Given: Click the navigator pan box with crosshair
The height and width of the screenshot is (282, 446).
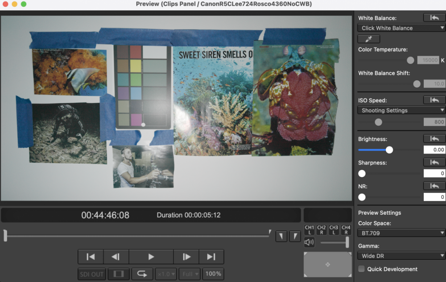Looking at the screenshot, I should click(328, 264).
